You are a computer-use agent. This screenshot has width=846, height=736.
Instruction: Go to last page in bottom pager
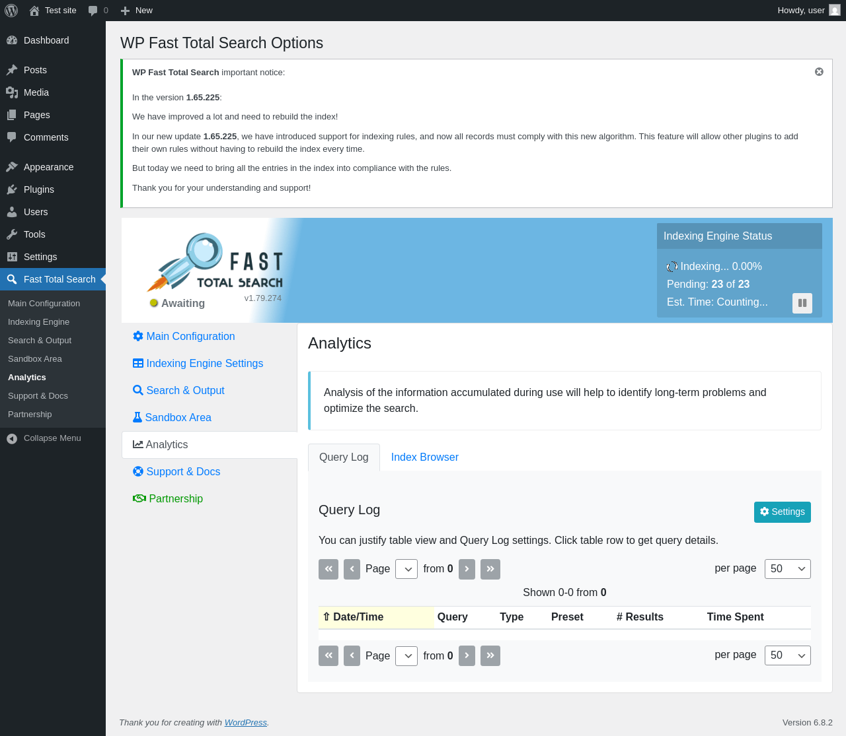click(x=490, y=655)
